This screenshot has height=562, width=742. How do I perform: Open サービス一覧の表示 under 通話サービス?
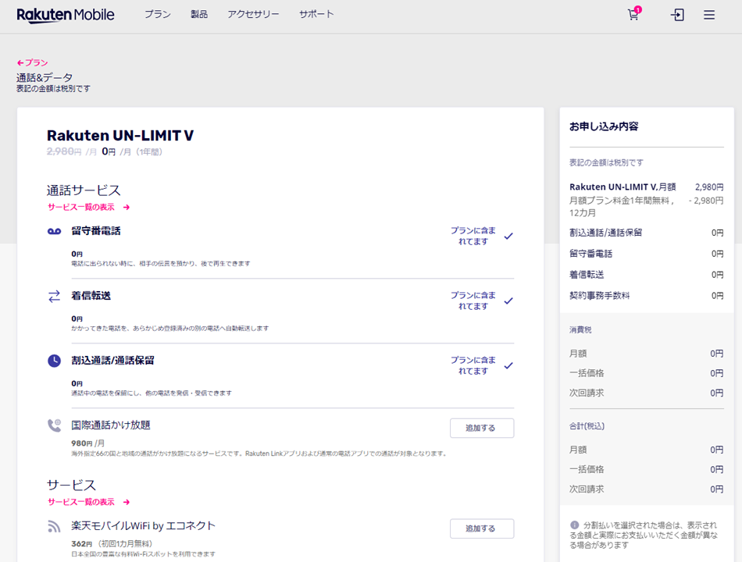pos(88,207)
